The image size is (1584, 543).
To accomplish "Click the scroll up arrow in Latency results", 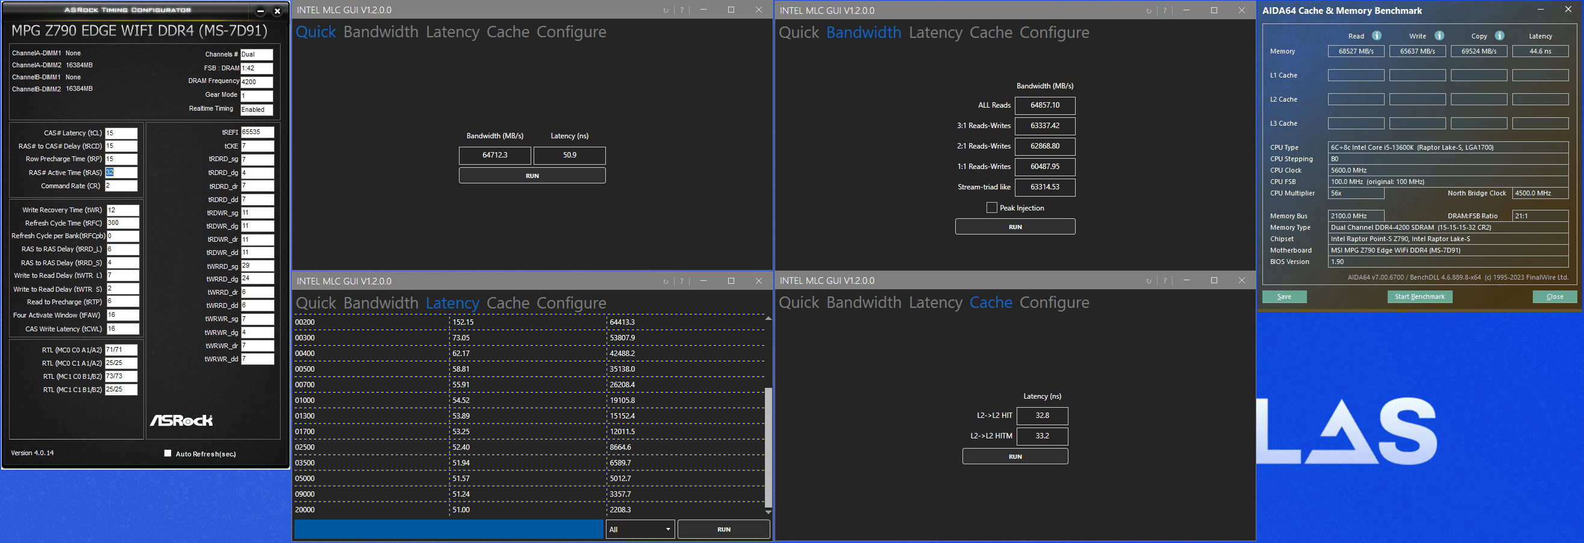I will point(768,318).
